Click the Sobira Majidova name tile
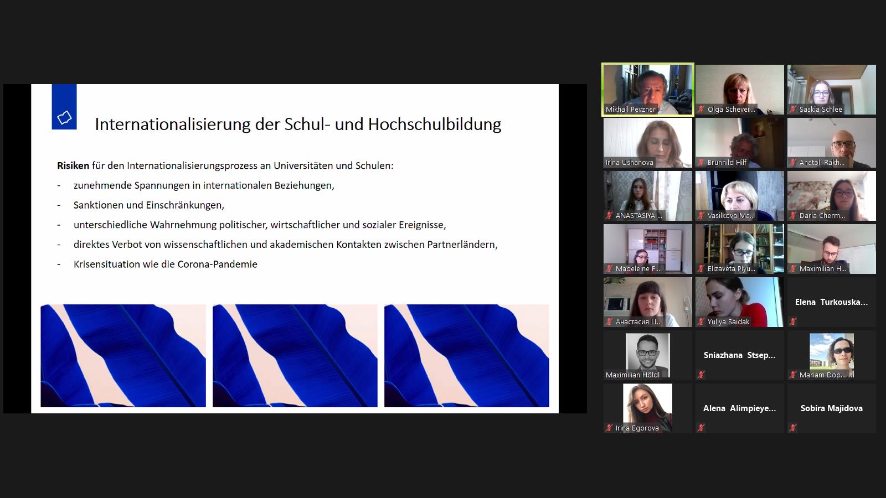The image size is (886, 498). pos(832,408)
